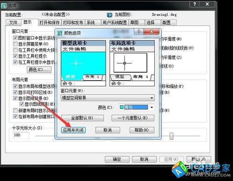The height and width of the screenshot is (181, 233).
Task: Click the AutoCAD icon in Options title bar
Action: [4, 6]
